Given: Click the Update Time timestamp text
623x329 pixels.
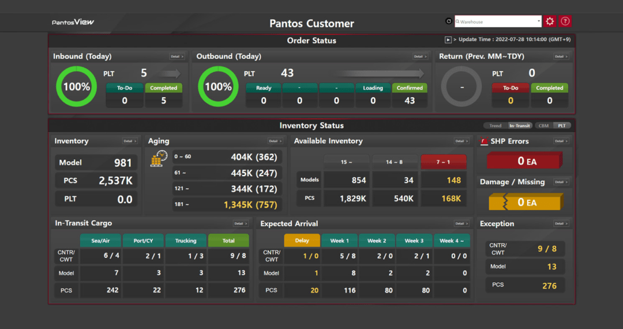Looking at the screenshot, I should click(515, 39).
